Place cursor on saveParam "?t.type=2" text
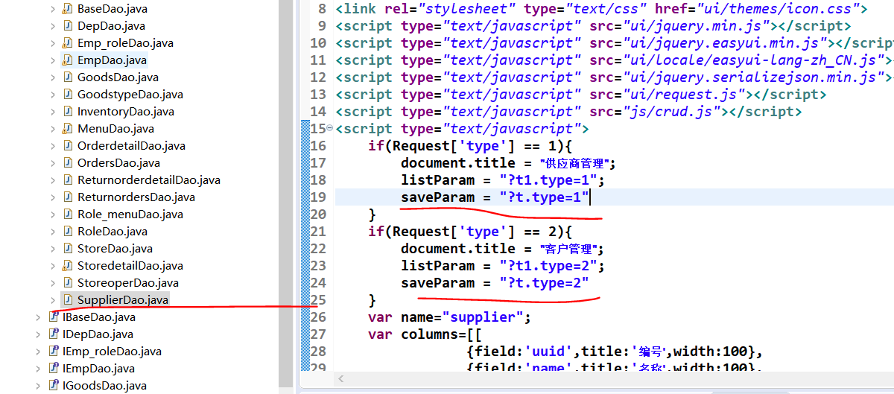894x394 pixels. (544, 283)
